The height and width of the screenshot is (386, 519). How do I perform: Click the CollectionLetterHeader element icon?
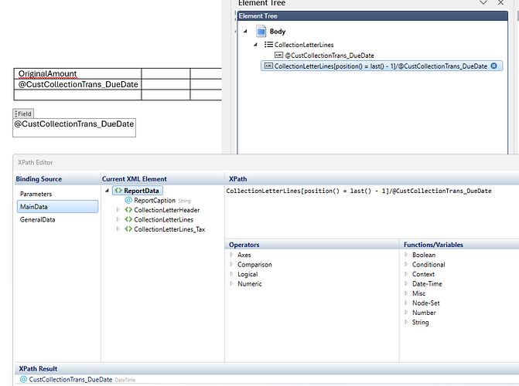tap(128, 210)
